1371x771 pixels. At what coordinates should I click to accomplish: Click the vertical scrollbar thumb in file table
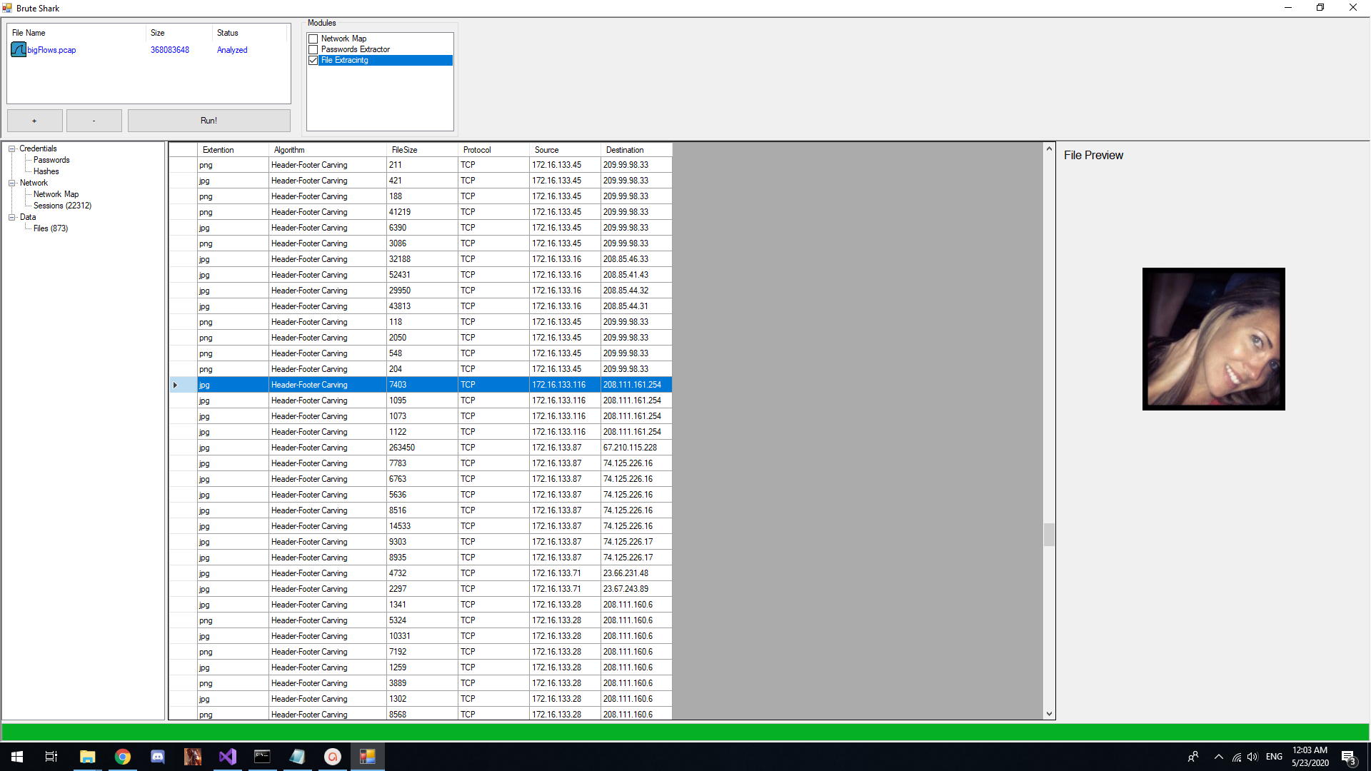[x=1049, y=534]
